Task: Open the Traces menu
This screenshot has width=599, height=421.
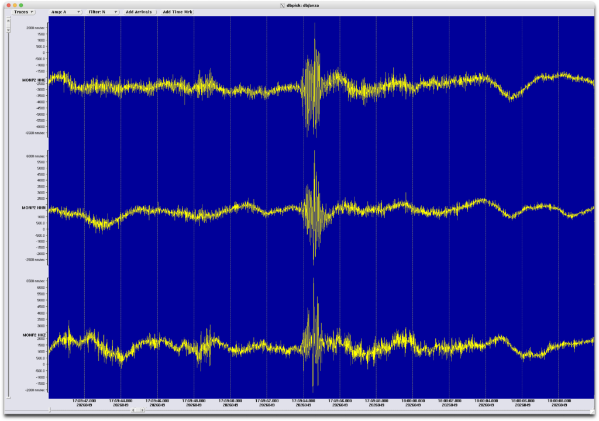Action: click(24, 12)
